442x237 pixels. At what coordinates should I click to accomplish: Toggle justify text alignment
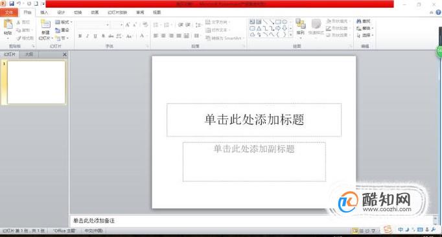tap(179, 36)
